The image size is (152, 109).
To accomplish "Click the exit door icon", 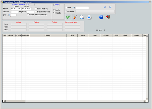I will tap(108, 17).
